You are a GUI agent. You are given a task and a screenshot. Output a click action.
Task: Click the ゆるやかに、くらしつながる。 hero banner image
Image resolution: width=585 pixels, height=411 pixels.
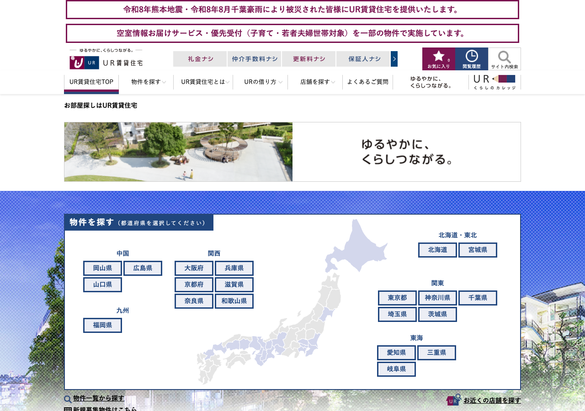[x=292, y=152]
